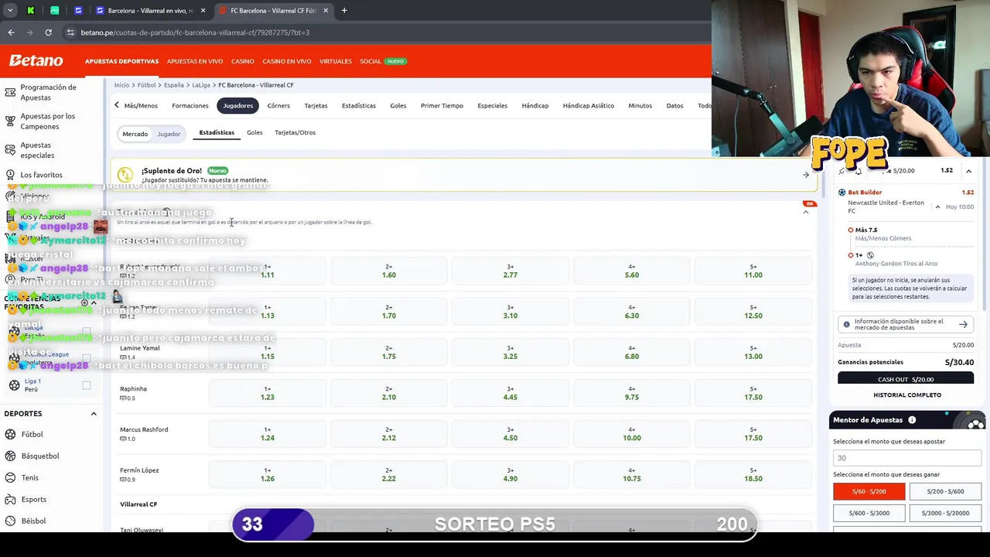Click the LaLiga breadcrumb link

(201, 85)
